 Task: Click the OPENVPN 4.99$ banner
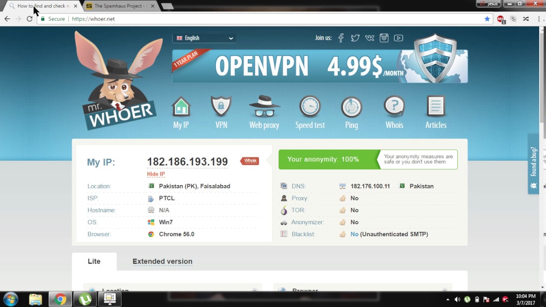[320, 66]
